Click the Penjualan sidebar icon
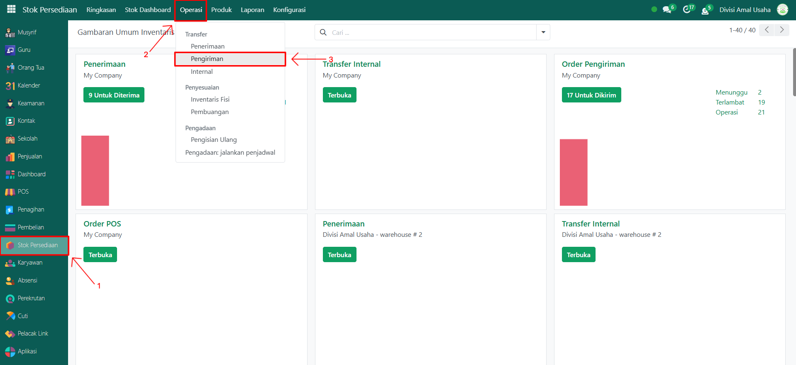Screen dimensions: 796x365 10,156
